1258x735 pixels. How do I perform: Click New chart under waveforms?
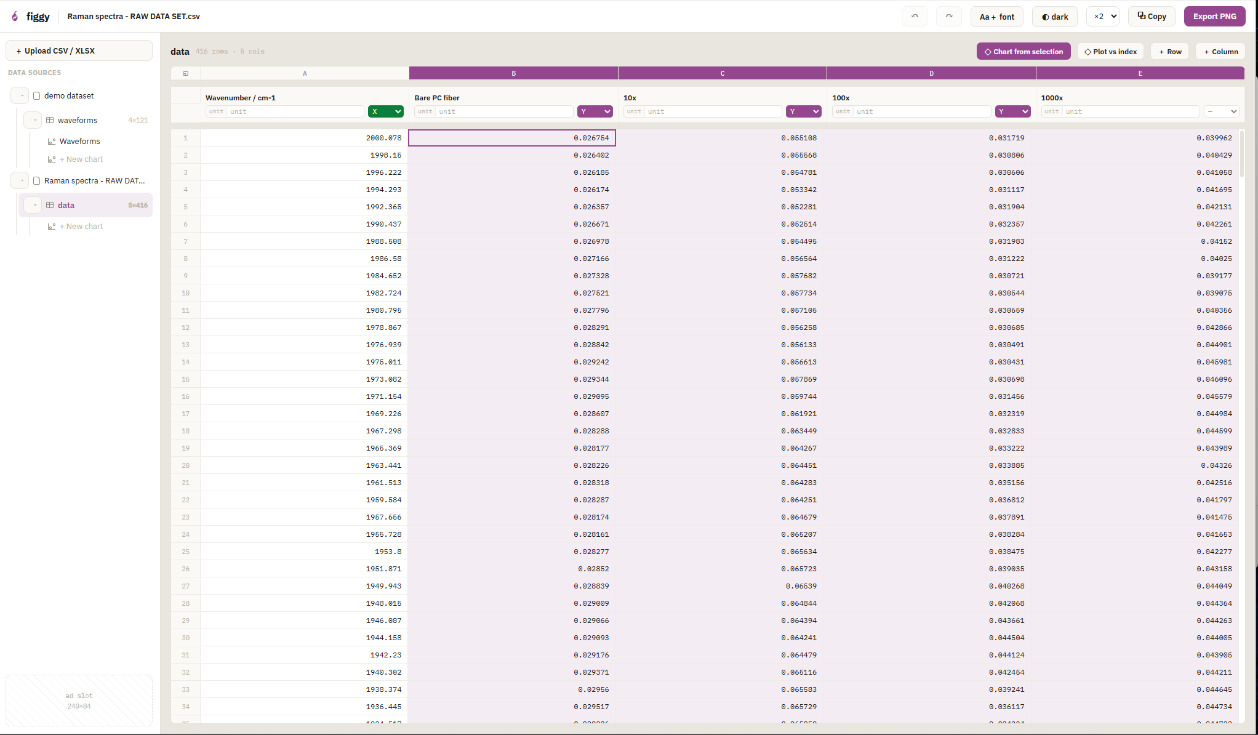pos(81,159)
